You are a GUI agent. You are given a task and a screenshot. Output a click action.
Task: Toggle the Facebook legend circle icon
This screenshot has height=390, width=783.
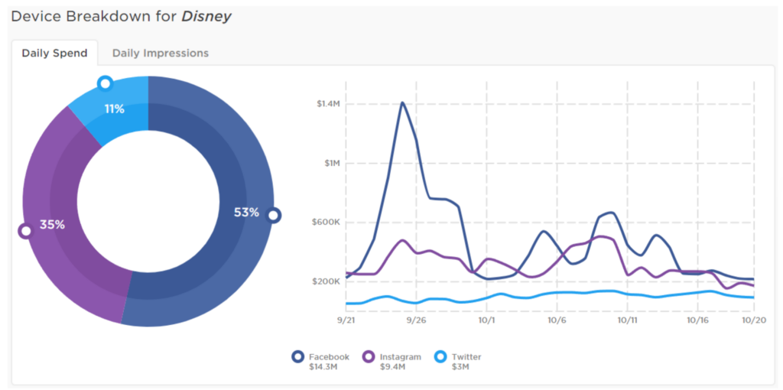click(298, 357)
